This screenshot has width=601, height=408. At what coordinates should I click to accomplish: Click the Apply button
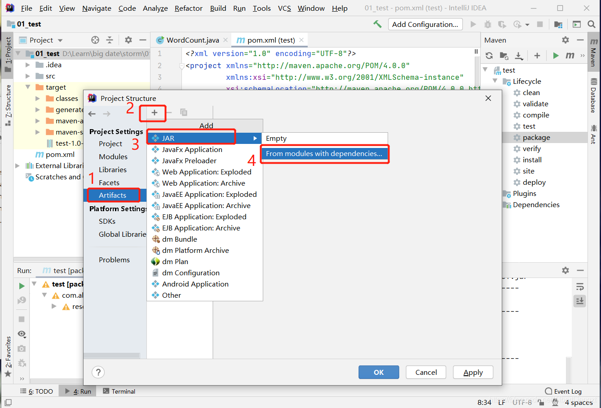click(x=473, y=372)
